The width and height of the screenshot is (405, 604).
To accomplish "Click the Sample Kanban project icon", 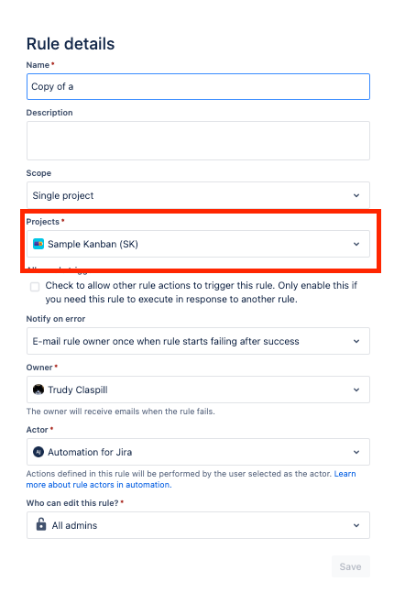I will coord(38,244).
